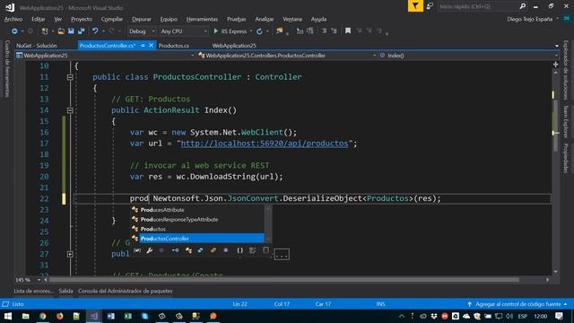This screenshot has width=574, height=323.
Task: Switch to the NuGet - Solución tab
Action: 37,46
